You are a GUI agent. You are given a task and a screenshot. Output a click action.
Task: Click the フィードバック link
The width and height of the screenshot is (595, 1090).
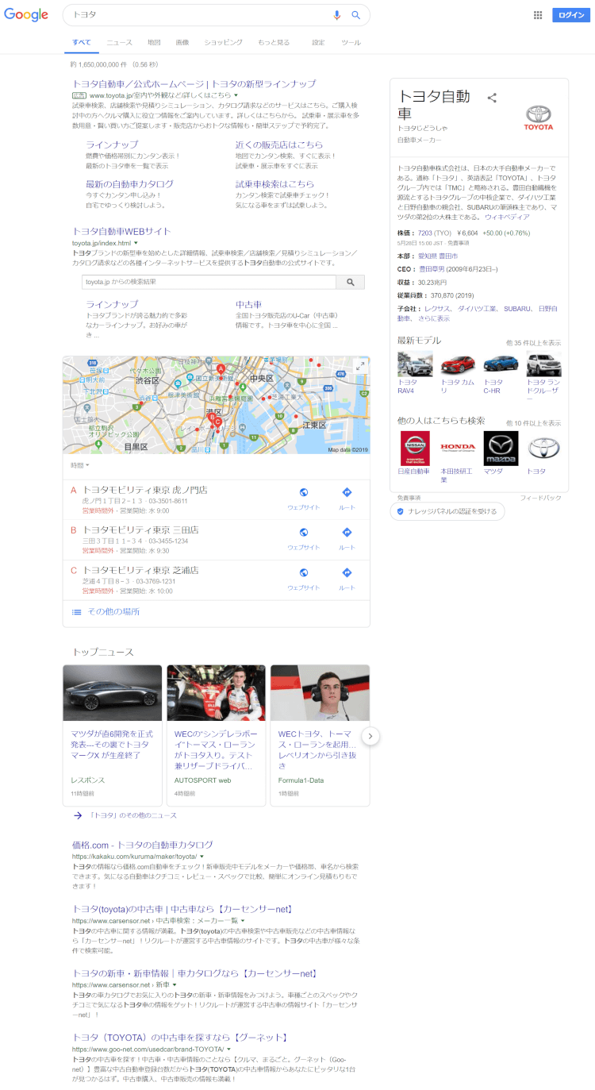tap(540, 498)
